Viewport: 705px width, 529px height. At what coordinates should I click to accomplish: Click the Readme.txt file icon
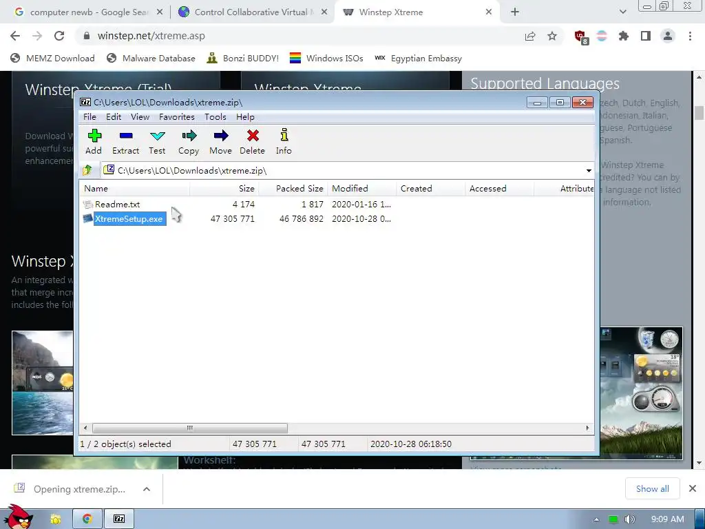(88, 205)
